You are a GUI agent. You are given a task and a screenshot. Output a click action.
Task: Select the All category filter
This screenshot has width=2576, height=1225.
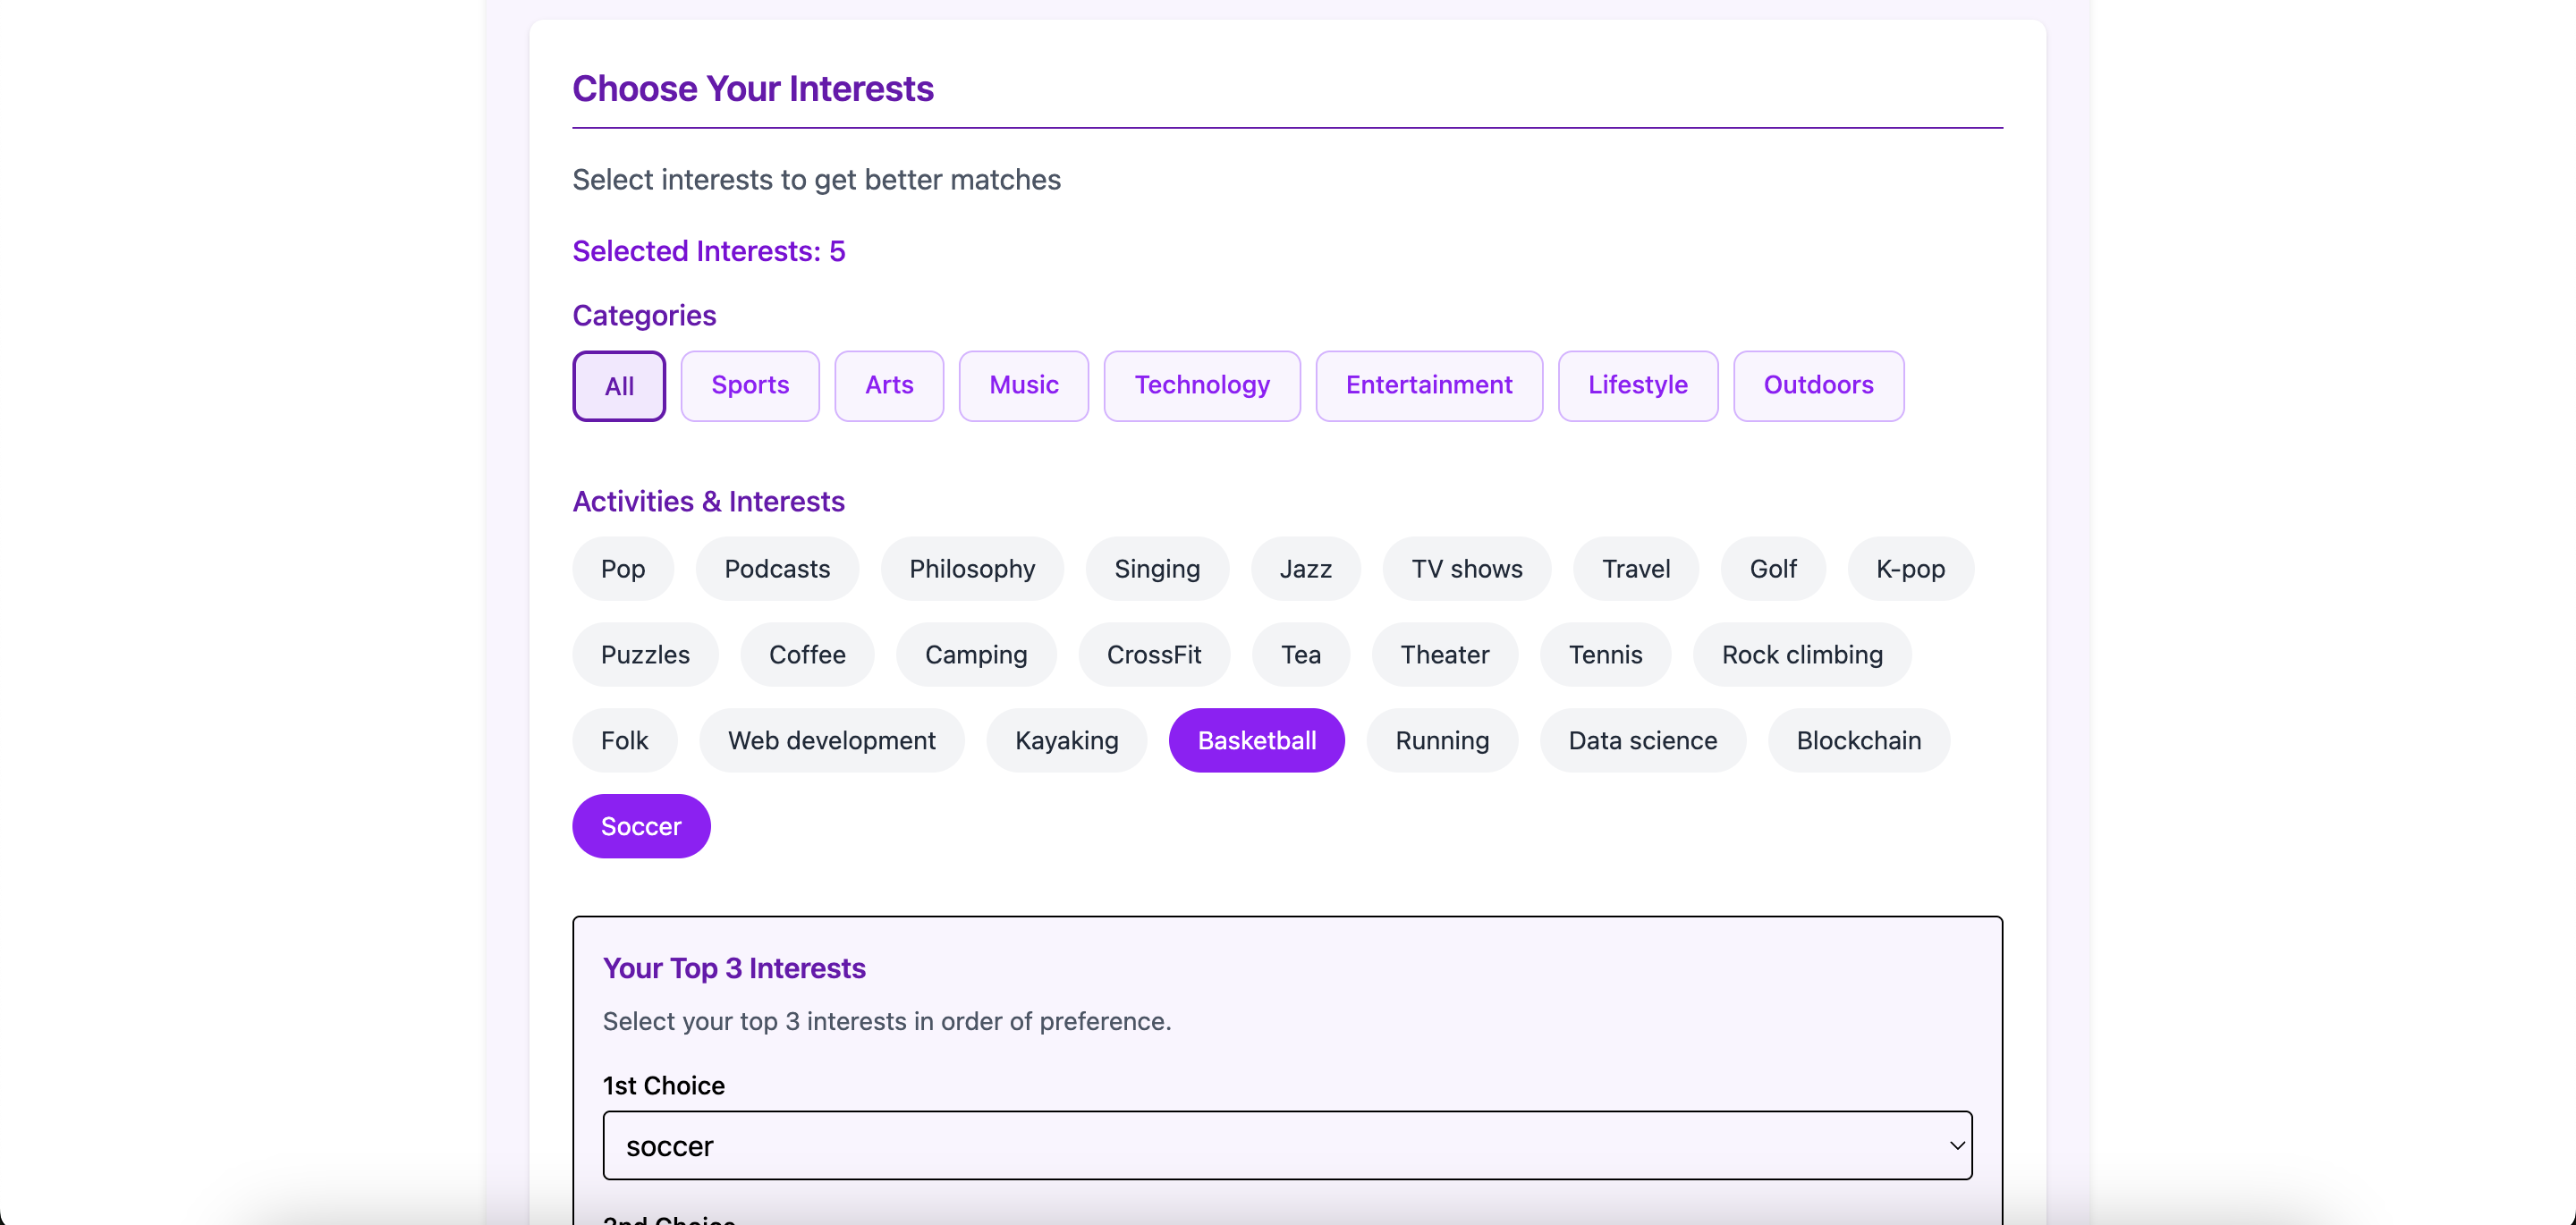(618, 386)
